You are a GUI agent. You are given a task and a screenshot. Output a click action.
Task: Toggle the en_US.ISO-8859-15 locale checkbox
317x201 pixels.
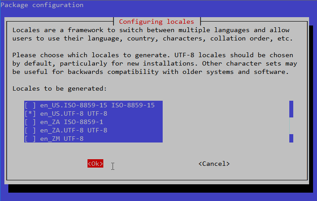[x=30, y=106]
